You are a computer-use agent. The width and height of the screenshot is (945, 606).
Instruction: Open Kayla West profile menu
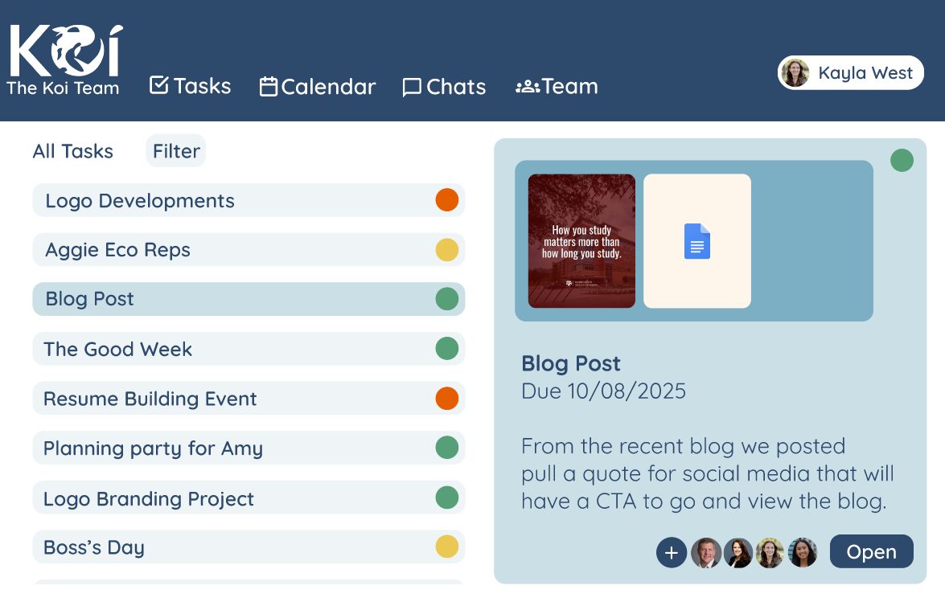851,73
